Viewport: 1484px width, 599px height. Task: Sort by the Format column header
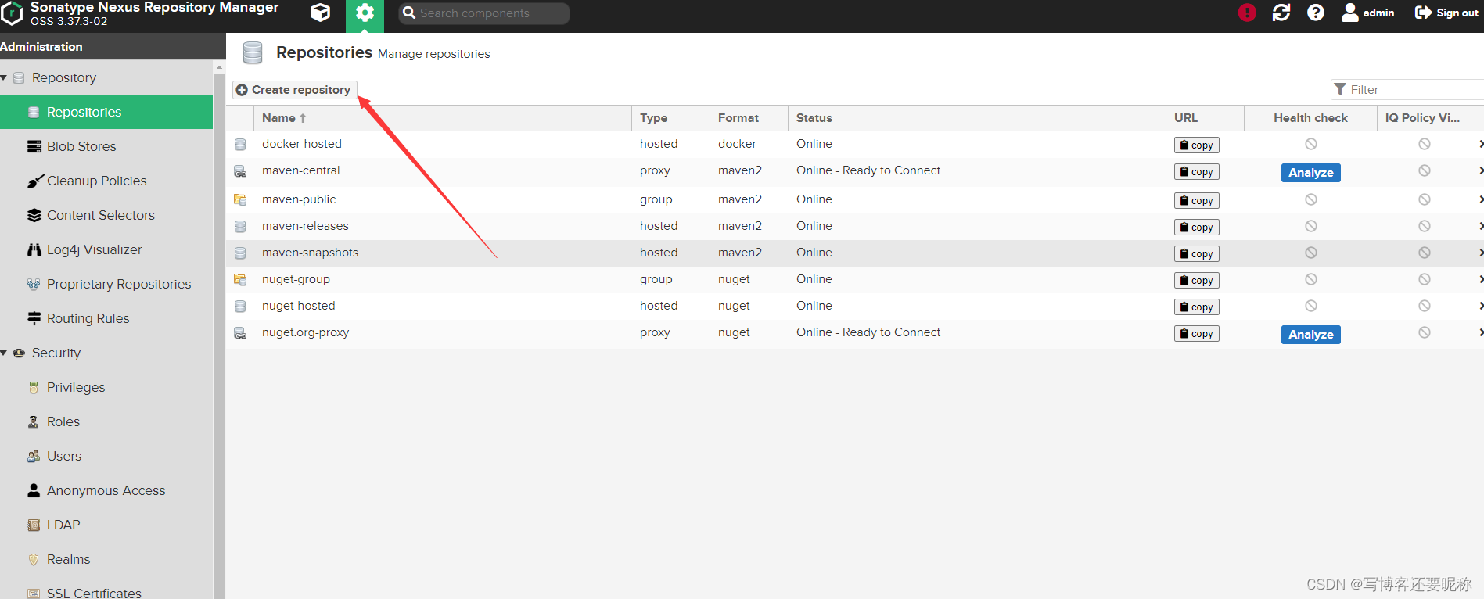749,118
